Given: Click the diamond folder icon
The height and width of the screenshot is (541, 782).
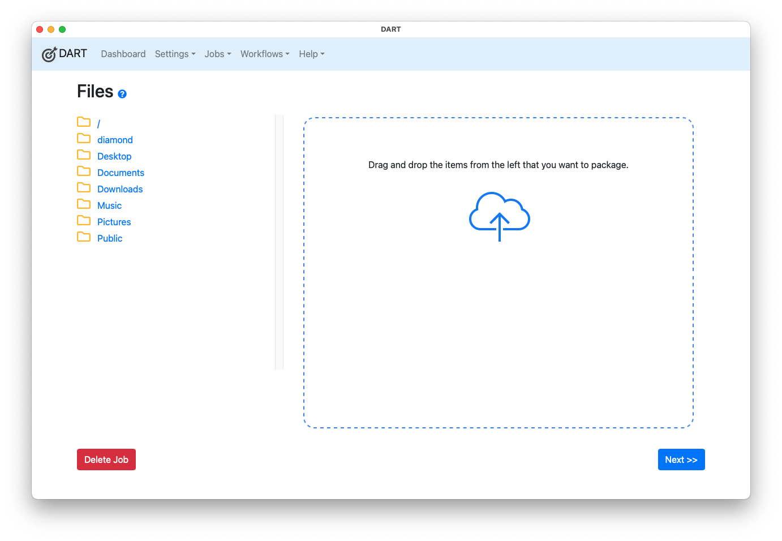Looking at the screenshot, I should 84,139.
